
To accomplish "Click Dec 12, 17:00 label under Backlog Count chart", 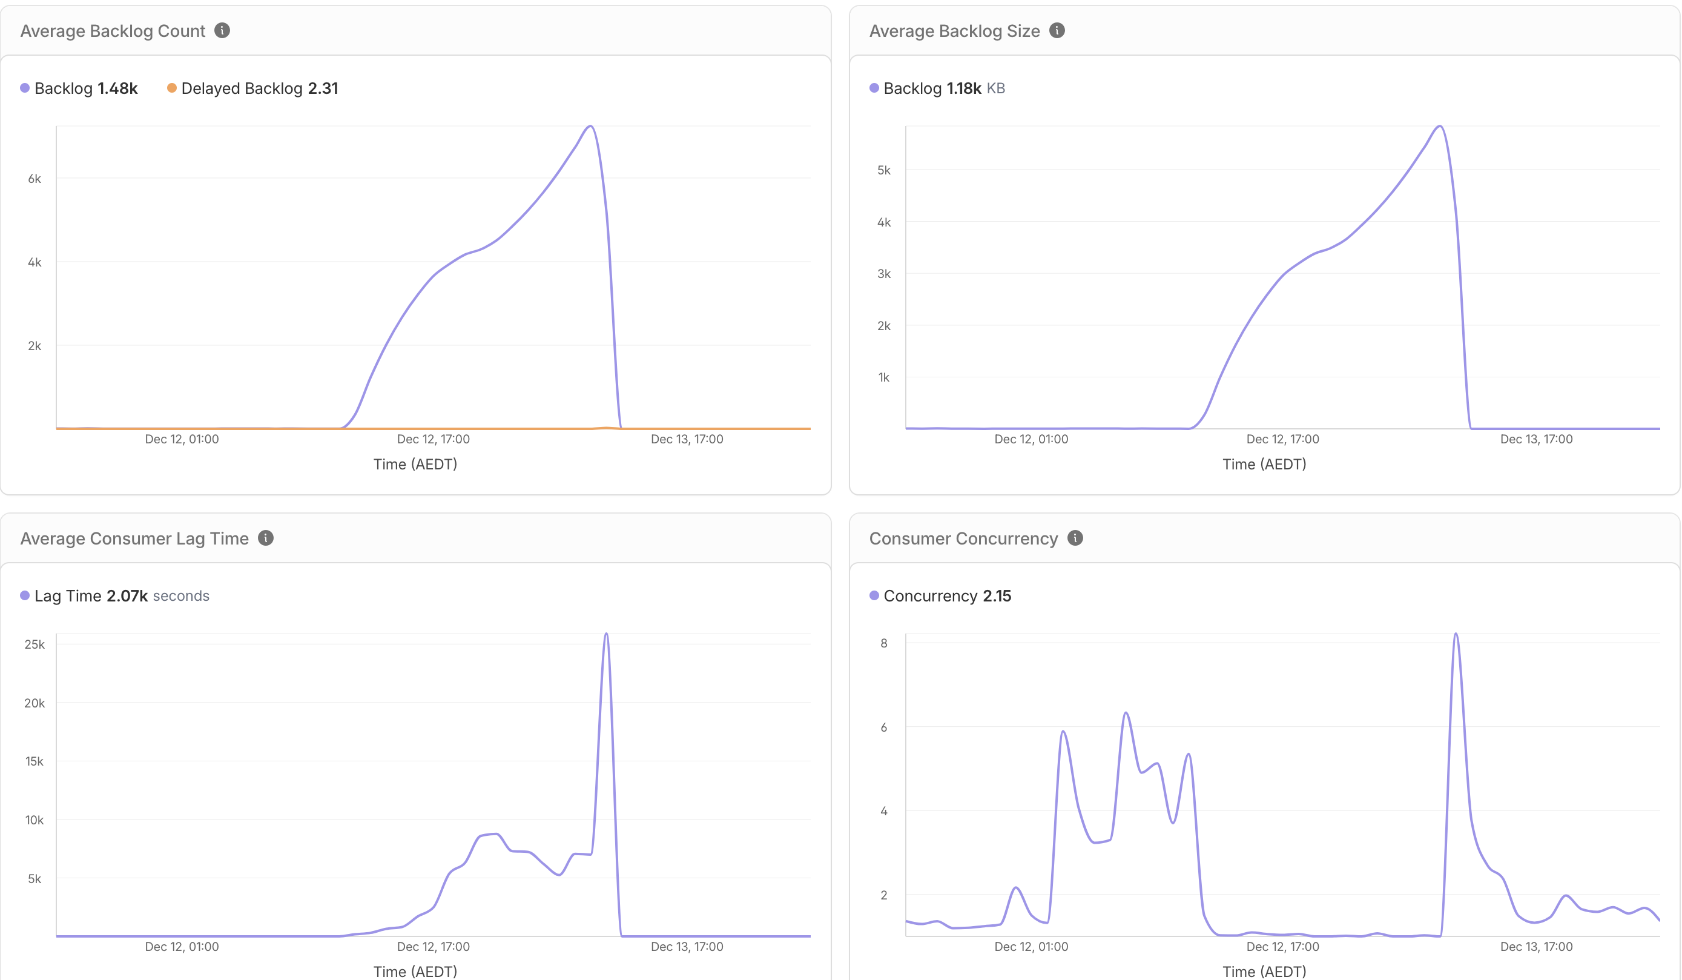I will pos(433,439).
